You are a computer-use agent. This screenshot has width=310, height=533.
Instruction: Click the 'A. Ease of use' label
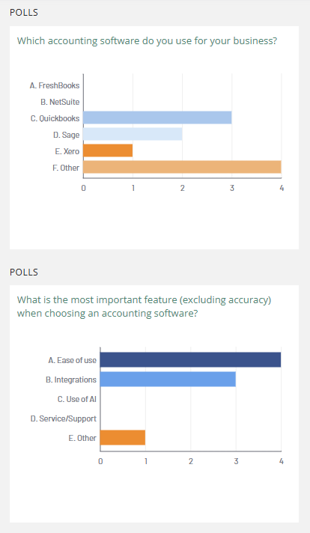pyautogui.click(x=73, y=360)
